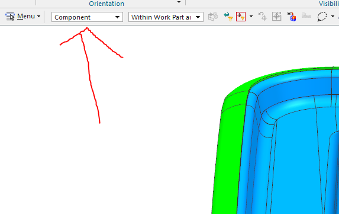Select the Lasso selection tool
Image resolution: width=339 pixels, height=214 pixels.
(x=322, y=17)
